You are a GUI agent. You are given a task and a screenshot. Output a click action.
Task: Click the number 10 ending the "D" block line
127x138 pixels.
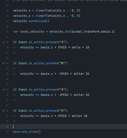coord(86,116)
